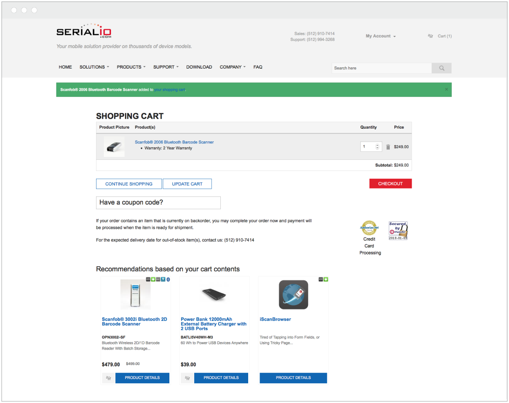Open Scanfob 3002i Bluetooth 2D Barcode Scanner title
Image resolution: width=509 pixels, height=403 pixels.
coord(134,321)
